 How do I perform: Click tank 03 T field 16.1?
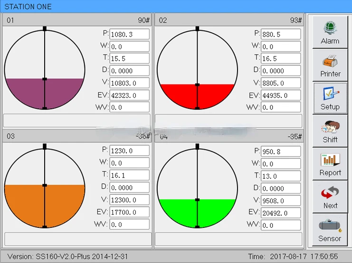[x=129, y=175]
